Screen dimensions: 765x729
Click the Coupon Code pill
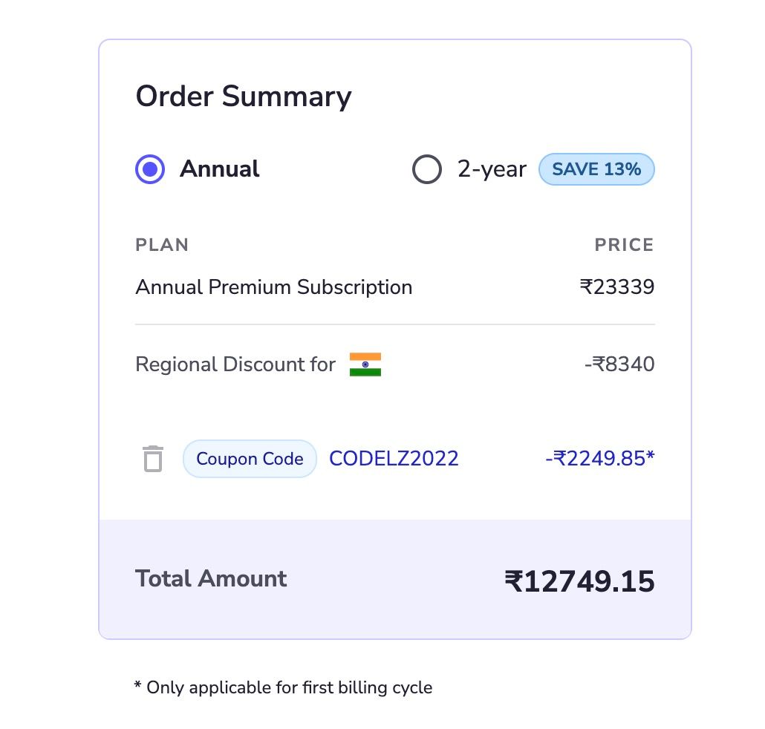[x=250, y=459]
